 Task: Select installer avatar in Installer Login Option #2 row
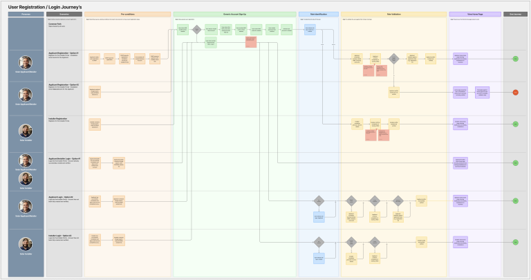(x=26, y=245)
